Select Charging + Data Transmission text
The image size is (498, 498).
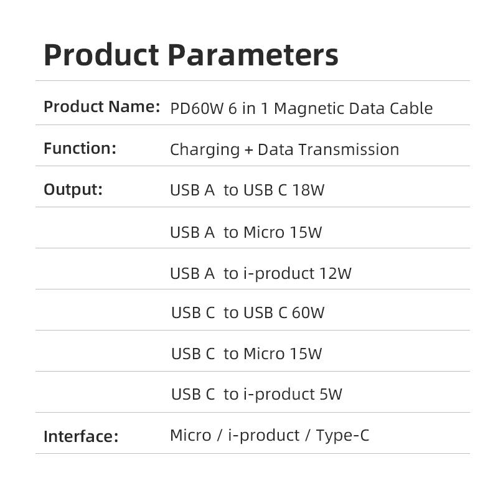(x=284, y=149)
